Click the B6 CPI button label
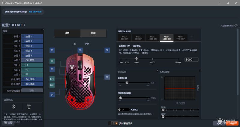The width and height of the screenshot is (240, 127). (x=107, y=77)
